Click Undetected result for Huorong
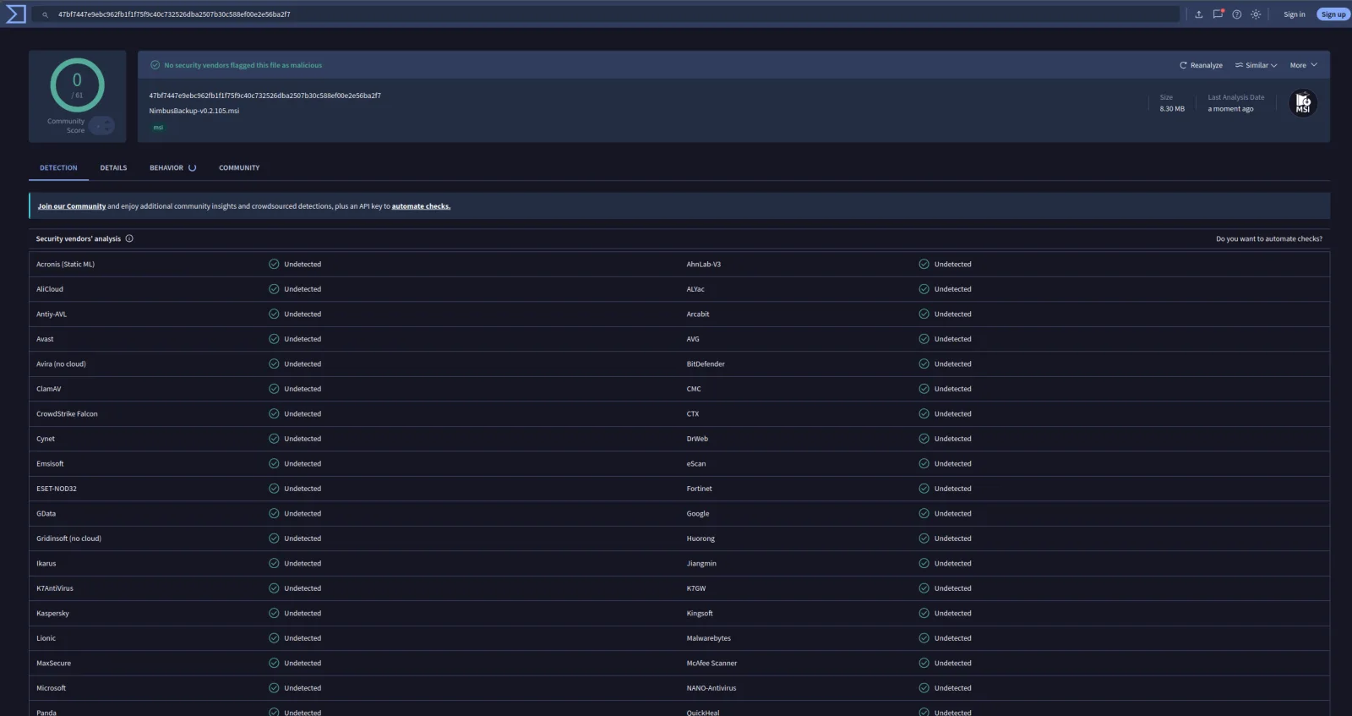The image size is (1352, 716). coord(952,538)
